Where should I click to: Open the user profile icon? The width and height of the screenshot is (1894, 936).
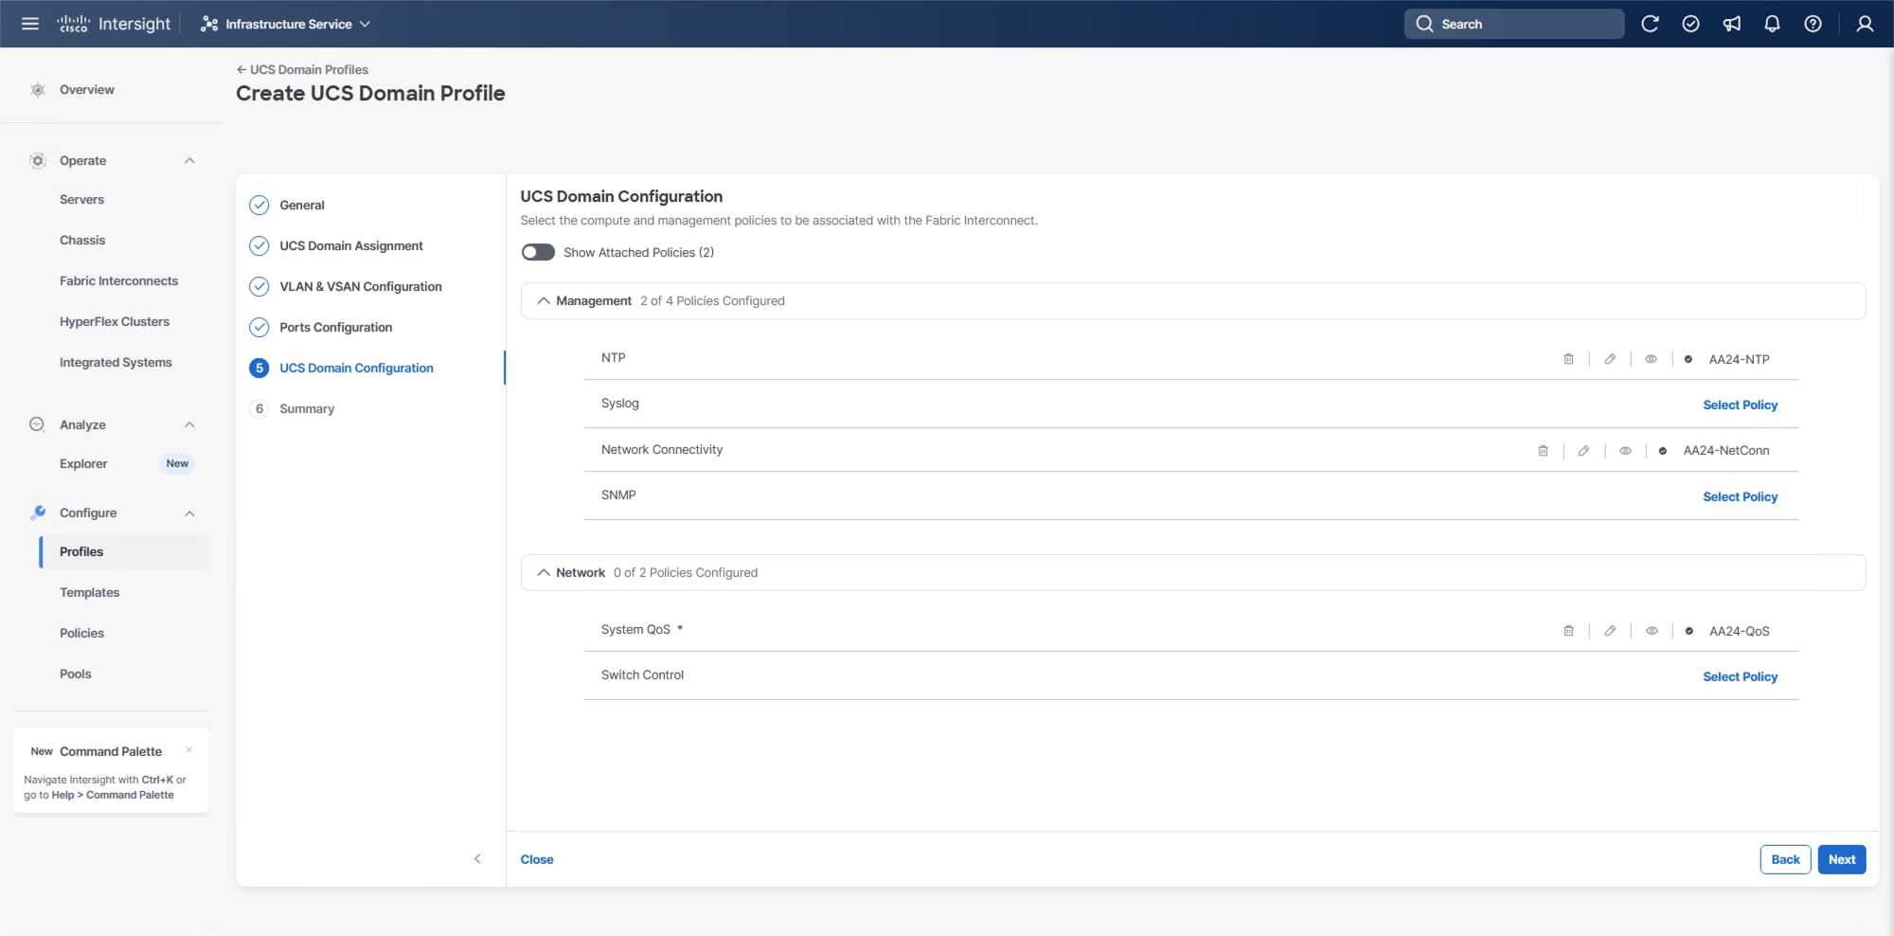tap(1865, 24)
